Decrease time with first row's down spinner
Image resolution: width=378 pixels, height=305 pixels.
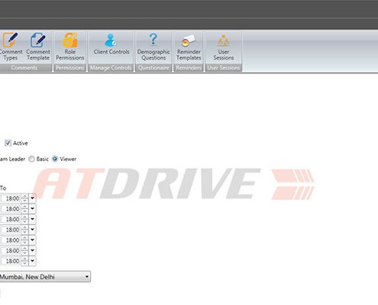(x=24, y=201)
